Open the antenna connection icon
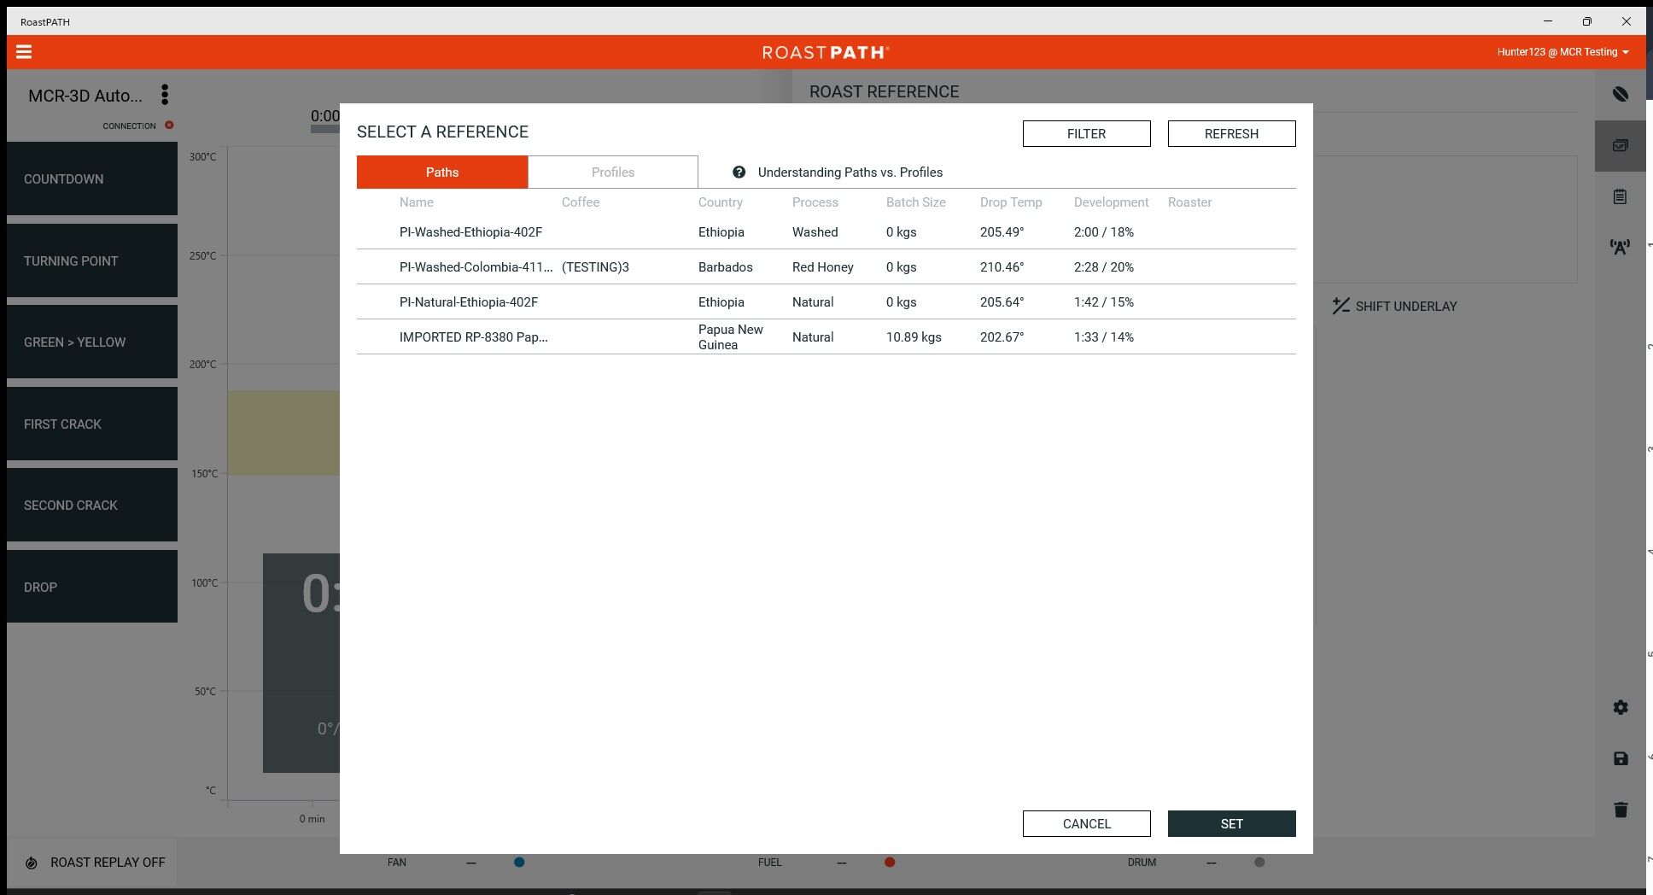Screen dimensions: 1653x895 tap(1620, 247)
